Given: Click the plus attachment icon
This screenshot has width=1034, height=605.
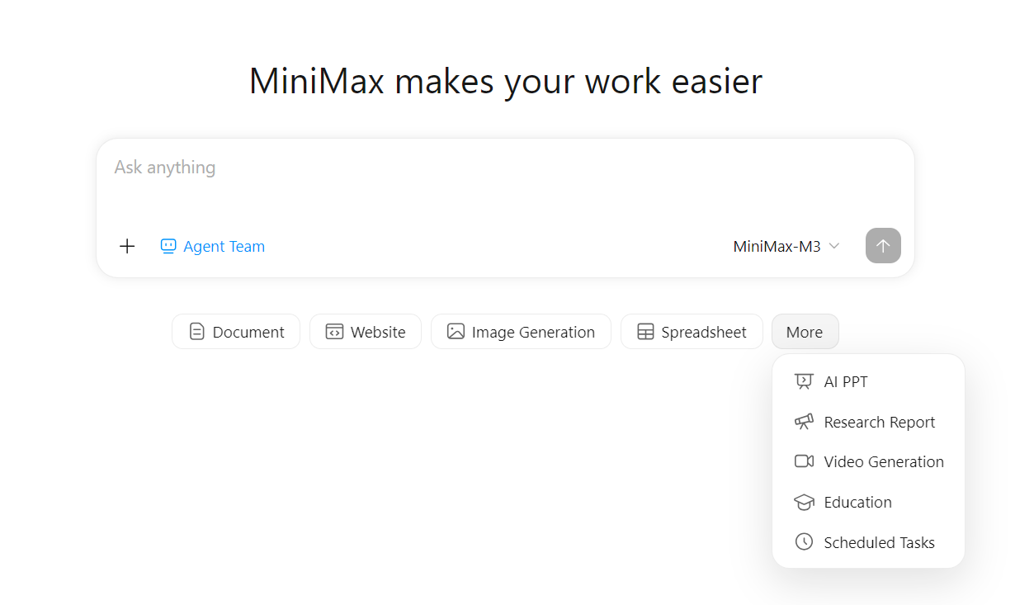Looking at the screenshot, I should point(127,246).
